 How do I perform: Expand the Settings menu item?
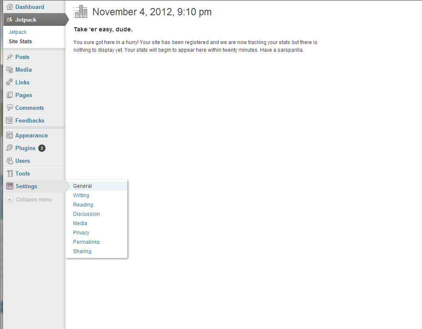[26, 186]
